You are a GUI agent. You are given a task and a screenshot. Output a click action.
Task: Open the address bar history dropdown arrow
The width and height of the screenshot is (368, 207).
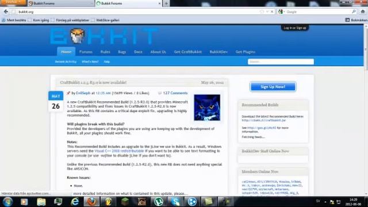tap(267, 11)
